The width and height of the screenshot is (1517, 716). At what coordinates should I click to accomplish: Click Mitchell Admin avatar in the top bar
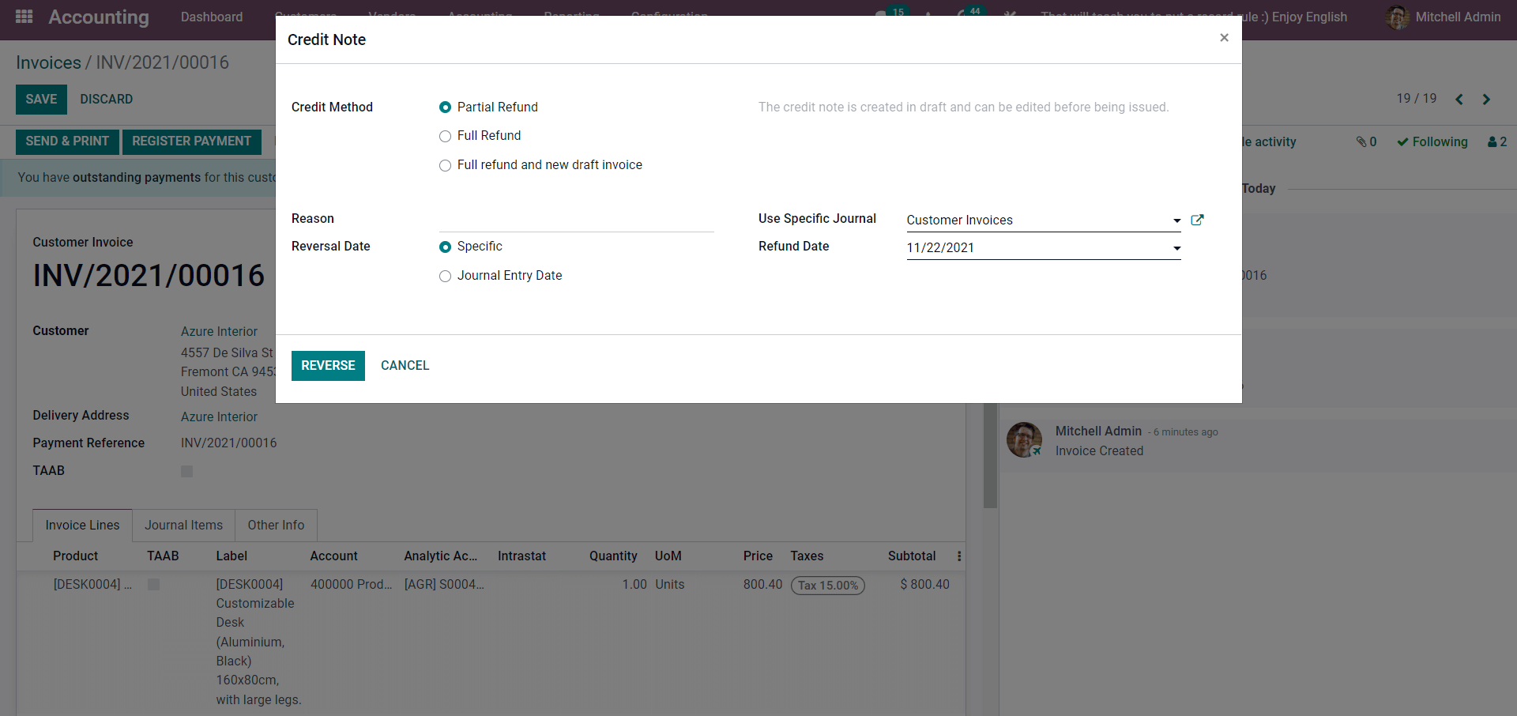(1397, 17)
